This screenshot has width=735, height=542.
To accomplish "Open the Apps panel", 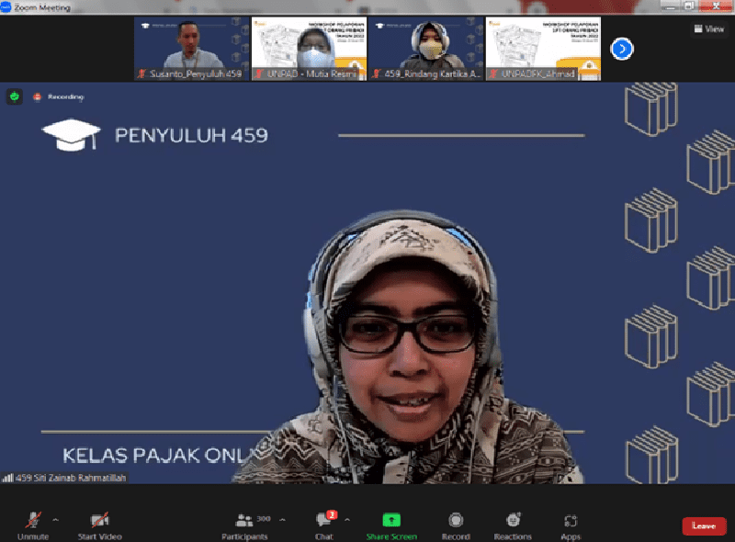I will pyautogui.click(x=571, y=522).
